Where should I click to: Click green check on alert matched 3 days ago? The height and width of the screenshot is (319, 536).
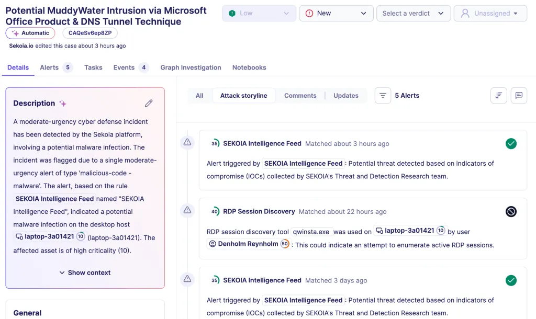point(511,280)
